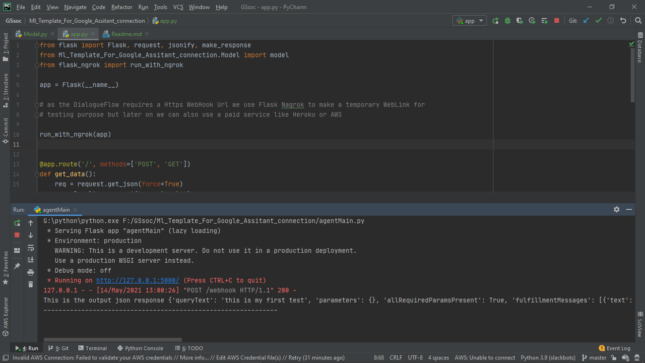Click the editor vertical scrollbar
Viewport: 645px width, 363px height.
(632, 76)
